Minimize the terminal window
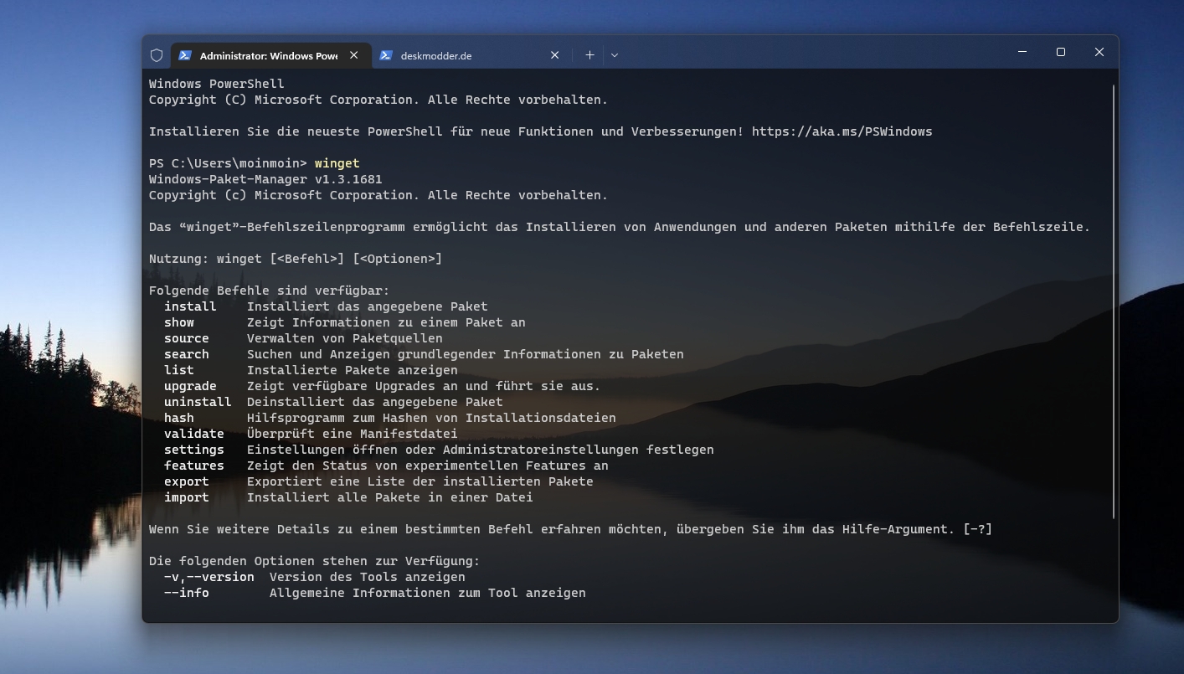 click(x=1022, y=52)
